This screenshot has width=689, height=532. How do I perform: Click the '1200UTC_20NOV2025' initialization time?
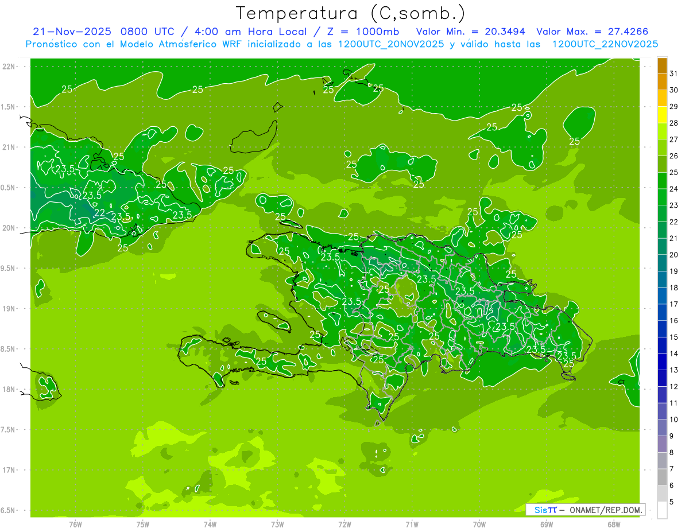(x=391, y=44)
